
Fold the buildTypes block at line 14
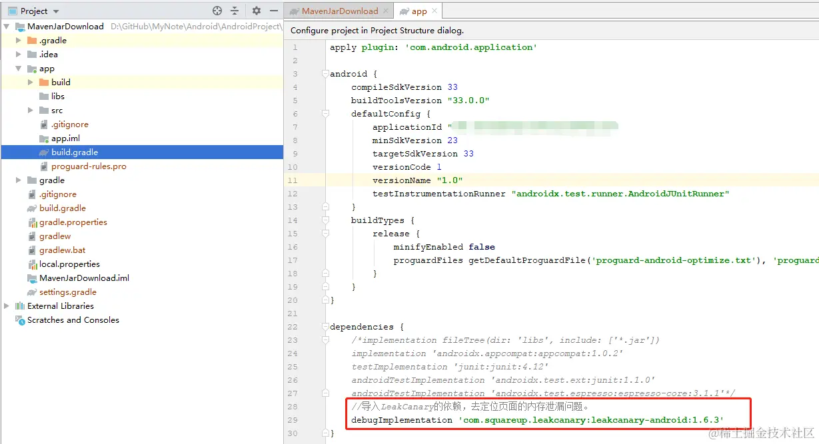tap(325, 220)
